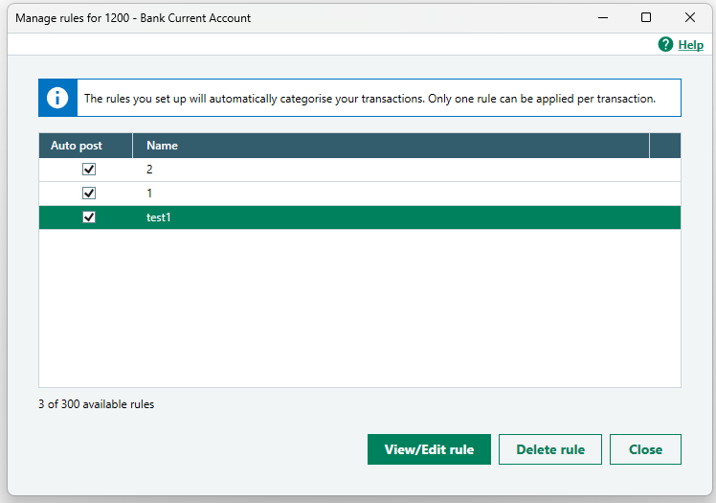Screen dimensions: 716x503
Task: Minimize the Manage rules window
Action: pos(602,17)
